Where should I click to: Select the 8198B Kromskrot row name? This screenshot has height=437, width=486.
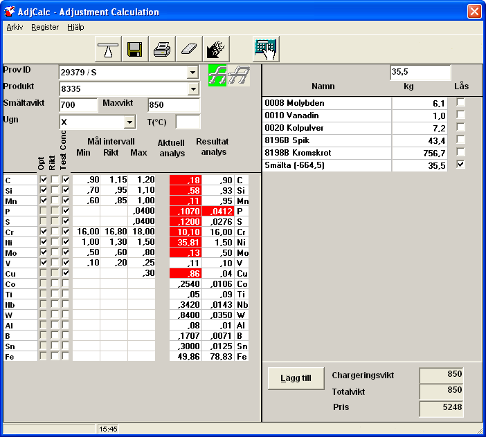[327, 153]
